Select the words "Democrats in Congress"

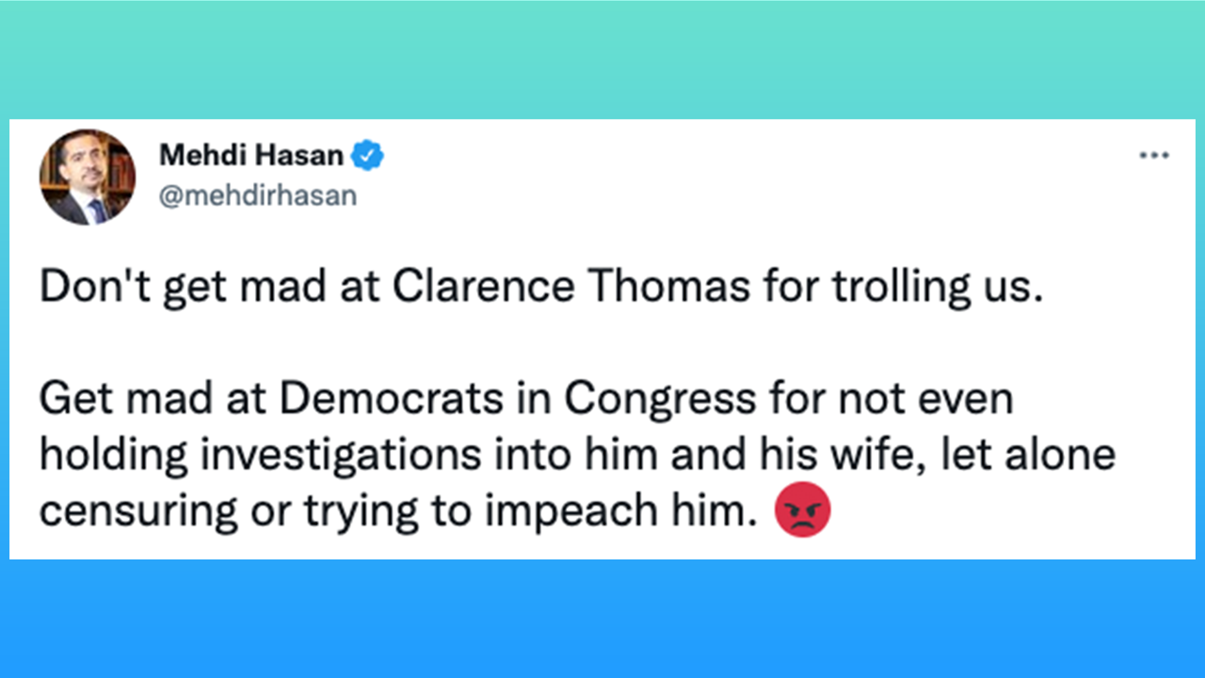point(518,399)
